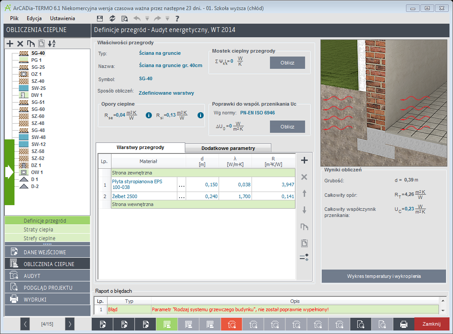Open DANE WEJŚCIOWE panel
This screenshot has height=334, width=453.
tap(47, 252)
